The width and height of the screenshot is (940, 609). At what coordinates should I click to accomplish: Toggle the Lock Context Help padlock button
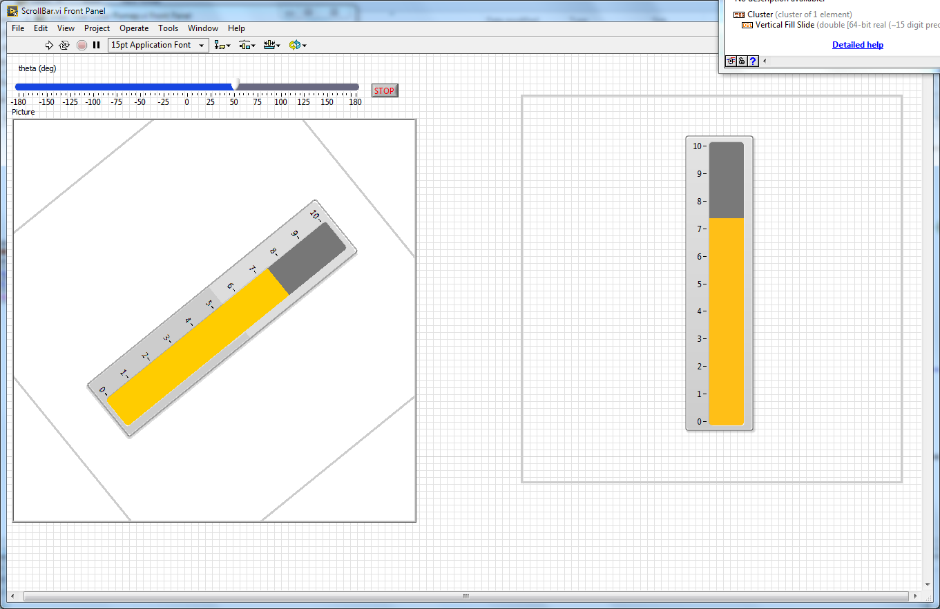pos(742,61)
